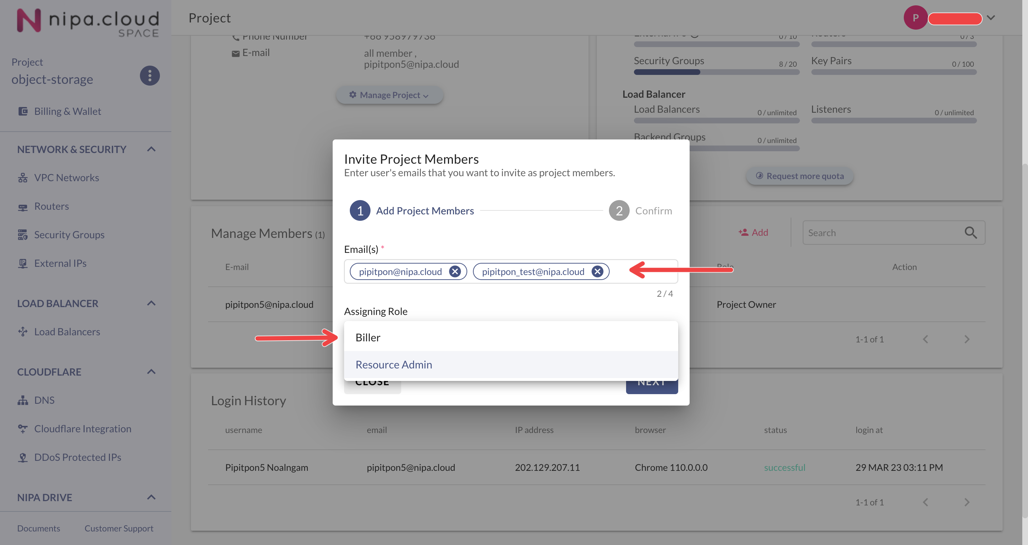The width and height of the screenshot is (1028, 545).
Task: Remove pipitpon_test@nipa.cloud email chip
Action: pyautogui.click(x=597, y=271)
